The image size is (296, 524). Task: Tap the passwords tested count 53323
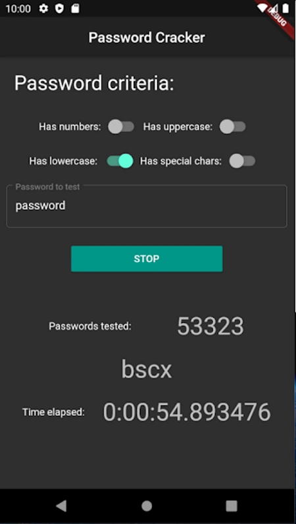coord(210,326)
